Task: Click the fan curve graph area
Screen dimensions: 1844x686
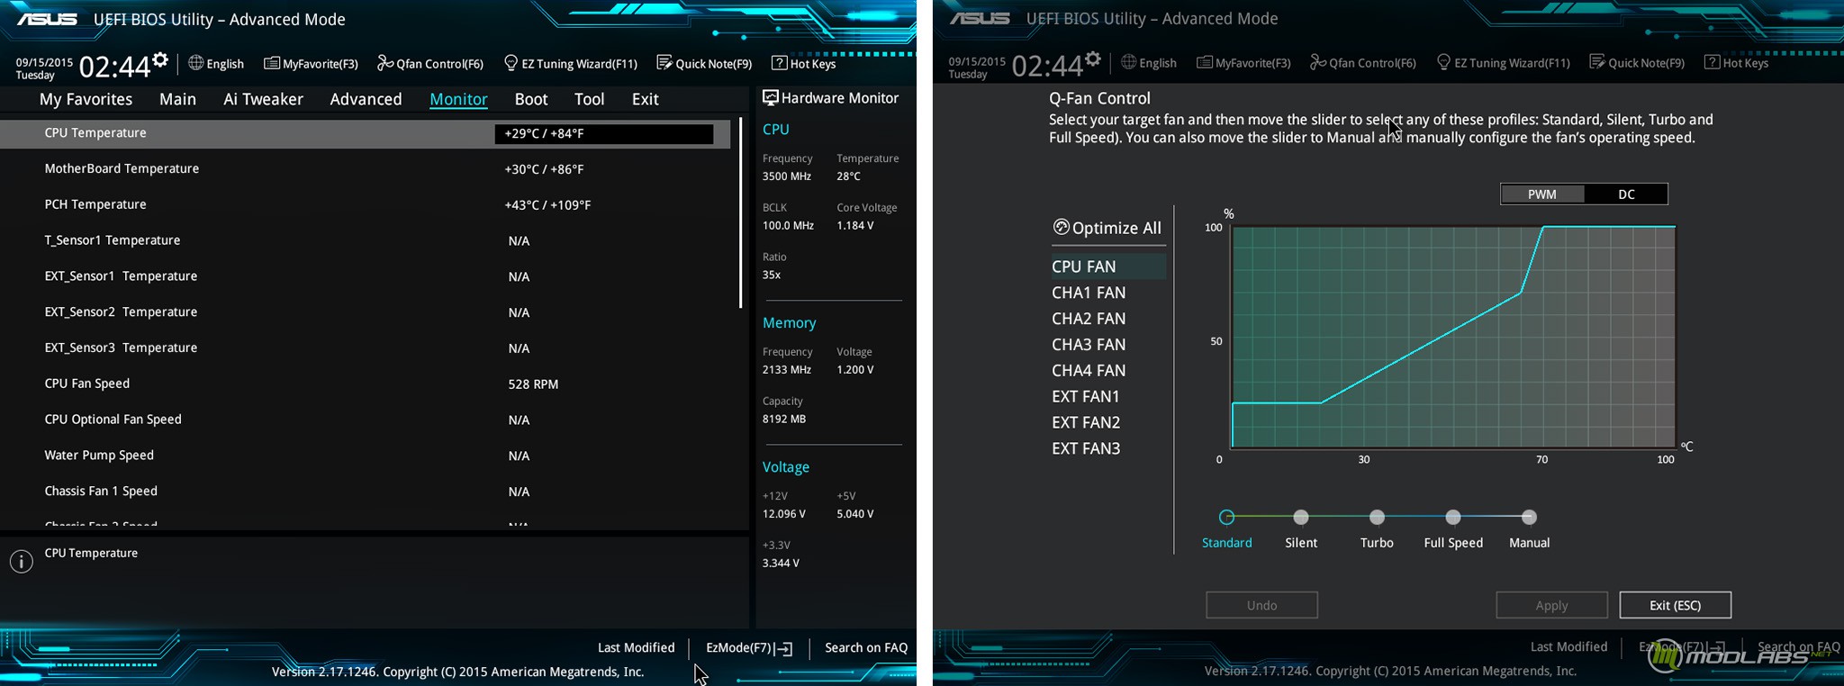Action: tap(1453, 337)
